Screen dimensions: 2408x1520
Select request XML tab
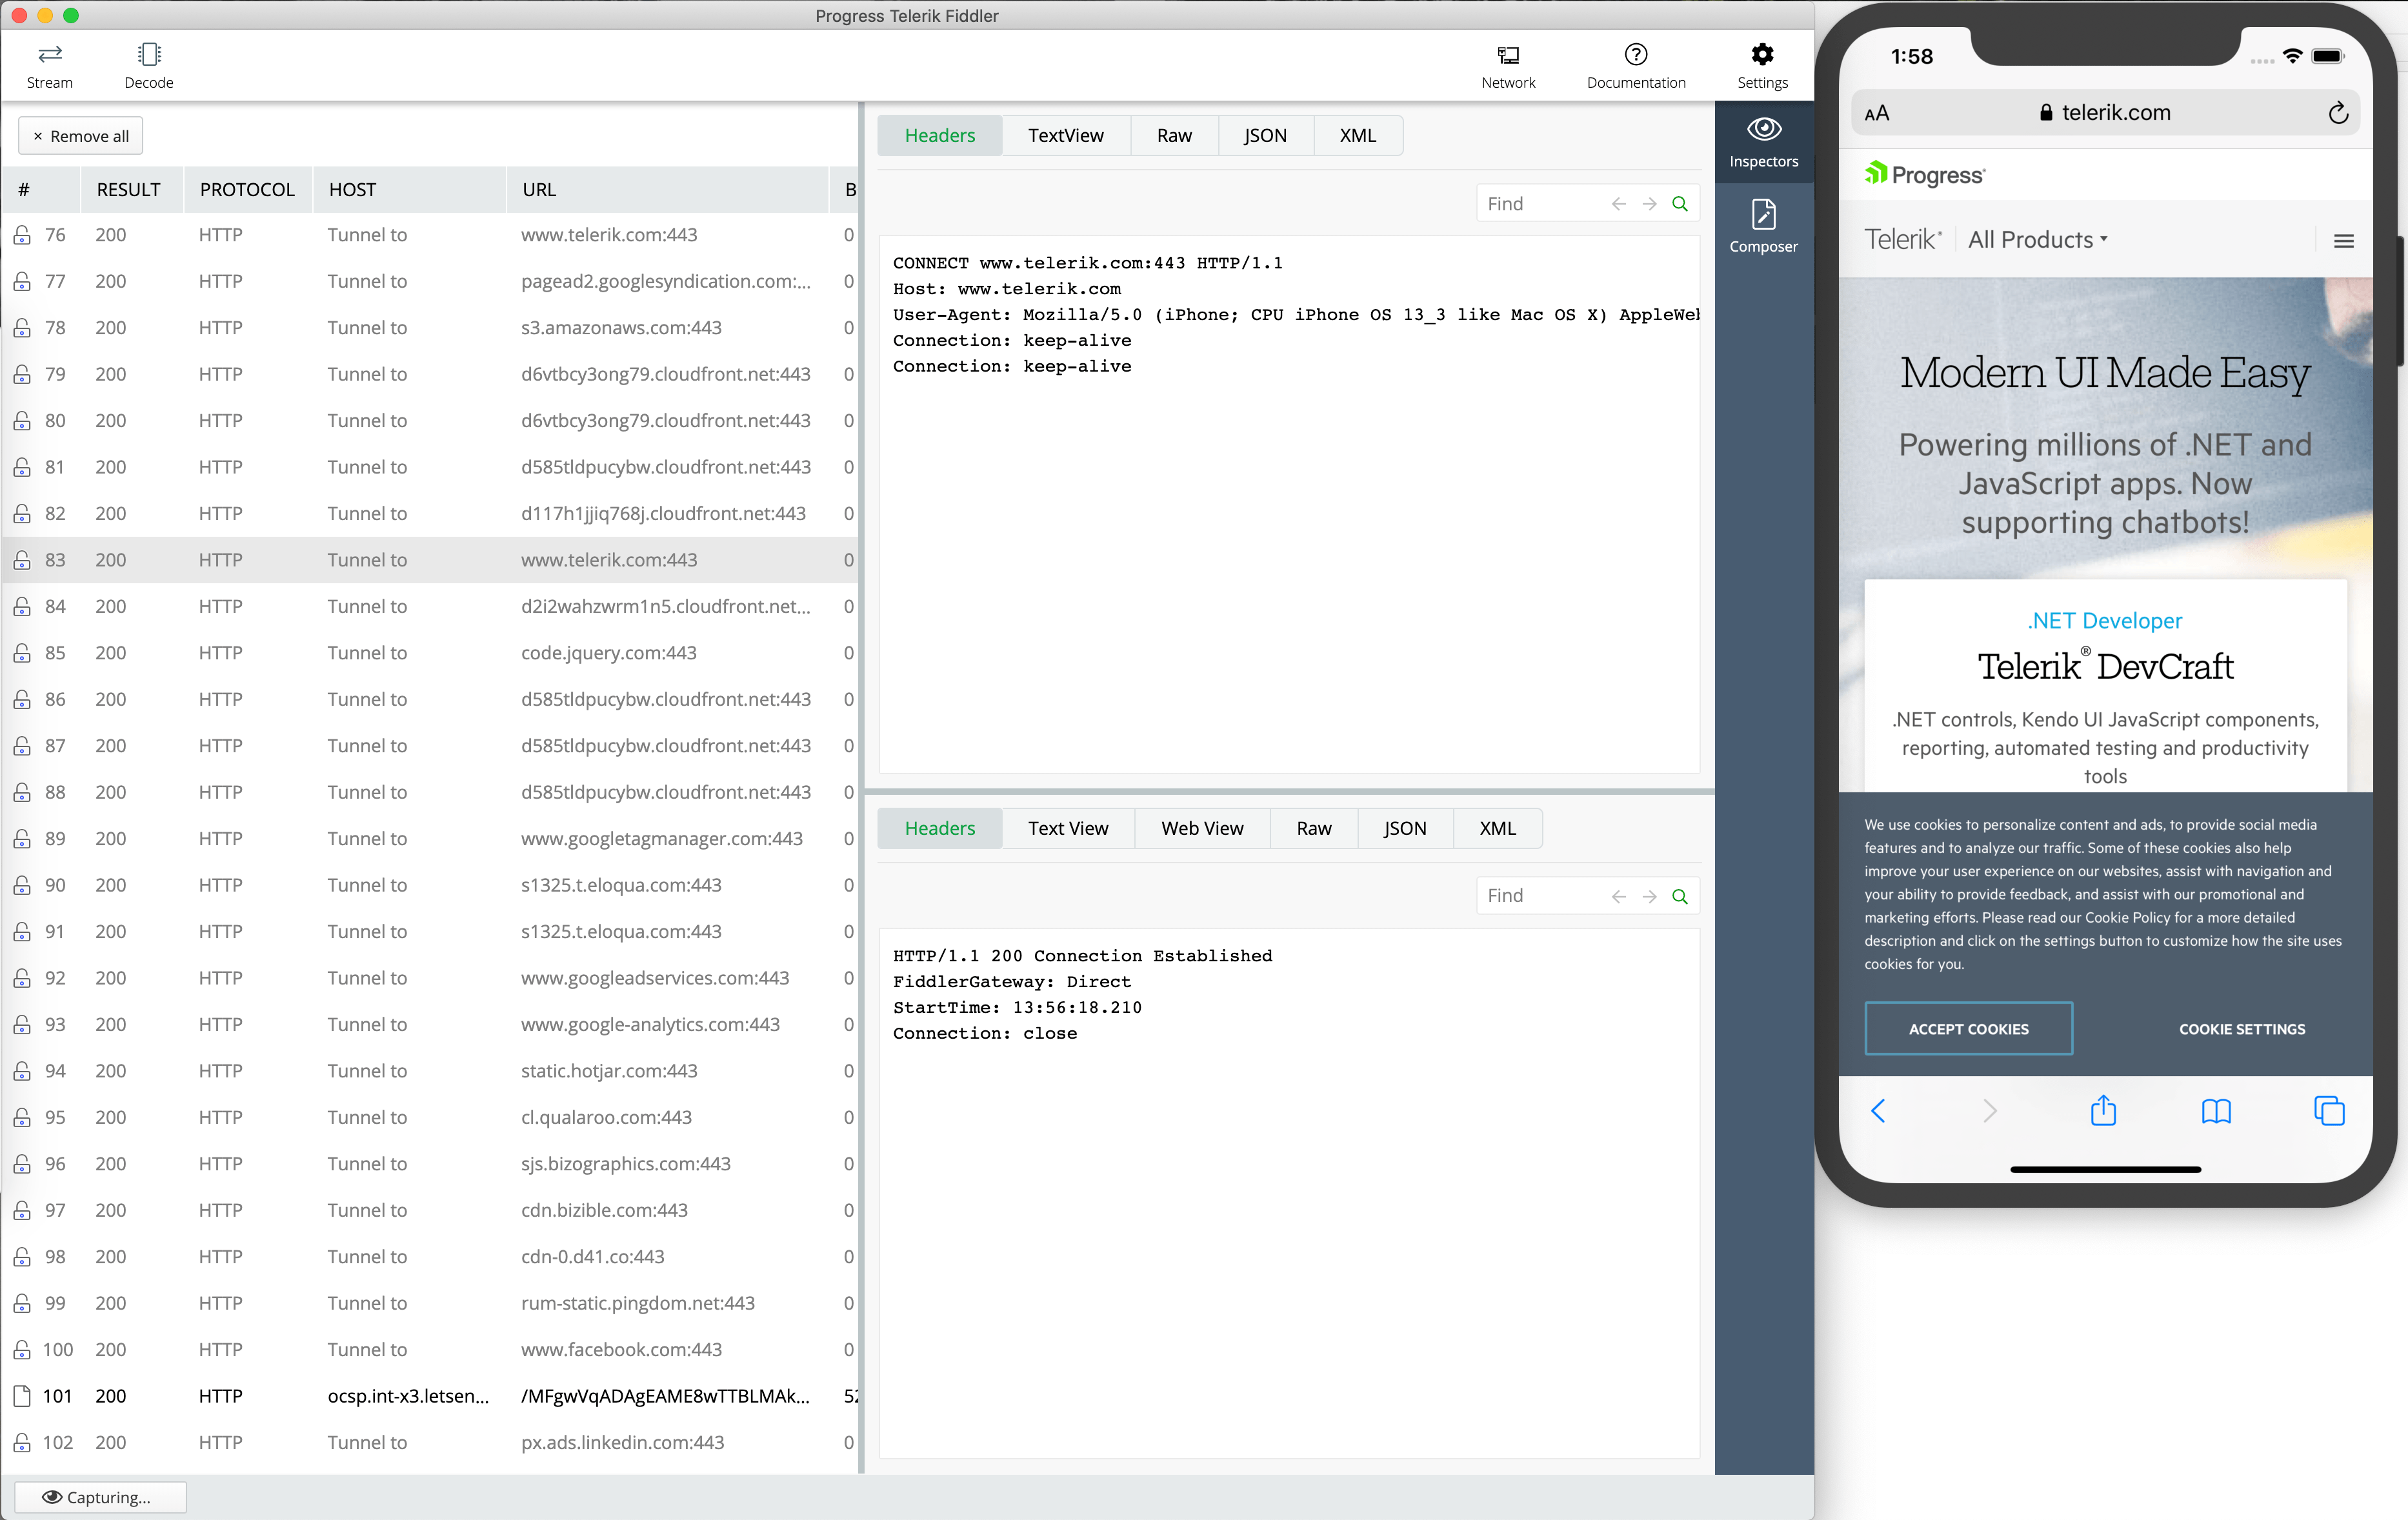[1357, 135]
